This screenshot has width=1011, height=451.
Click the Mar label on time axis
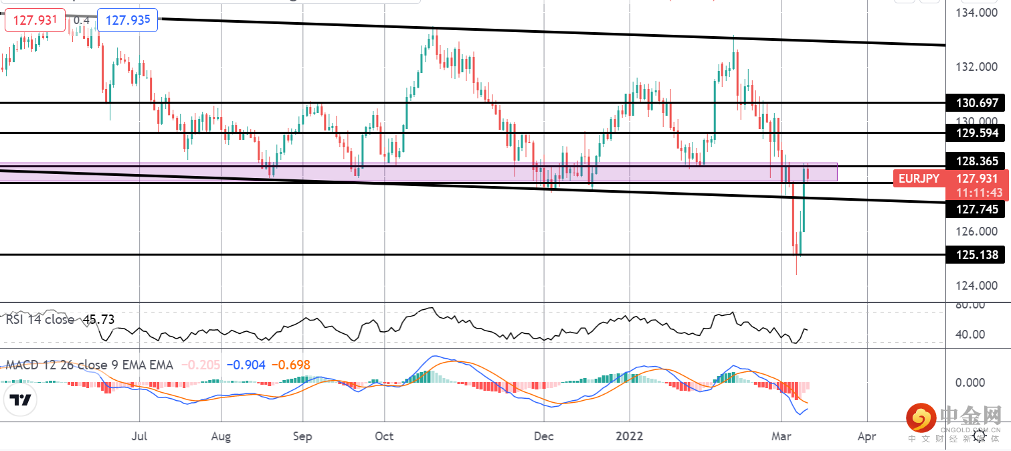point(781,437)
